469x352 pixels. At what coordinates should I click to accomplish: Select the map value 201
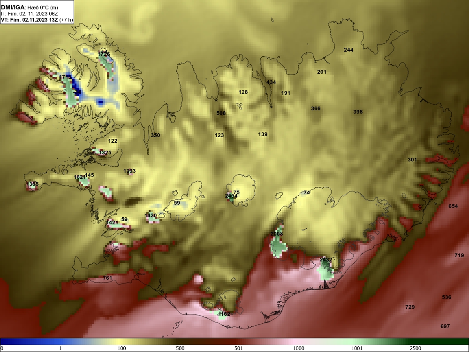322,72
